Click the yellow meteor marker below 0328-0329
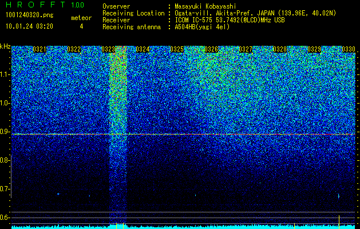 click(x=294, y=226)
